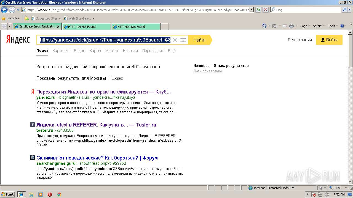The width and height of the screenshot is (353, 198).
Task: Click the toster.ru green URL
Action: click(45, 130)
